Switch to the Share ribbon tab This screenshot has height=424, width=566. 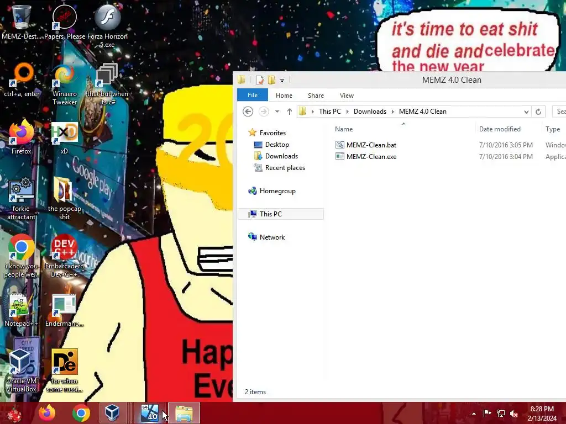(x=316, y=96)
